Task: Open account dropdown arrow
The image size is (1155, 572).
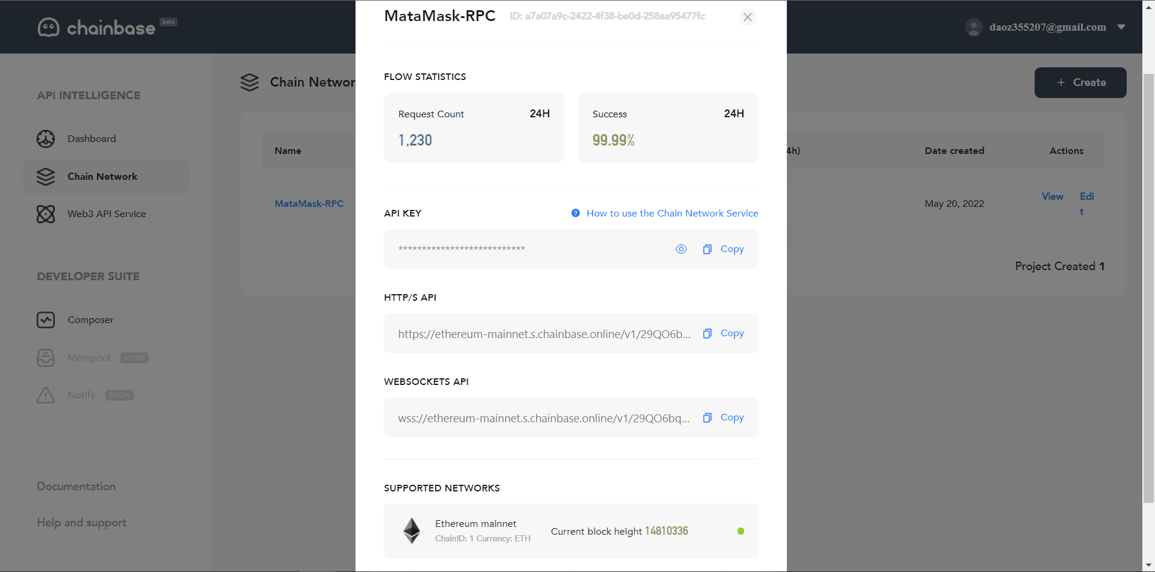Action: 1121,27
